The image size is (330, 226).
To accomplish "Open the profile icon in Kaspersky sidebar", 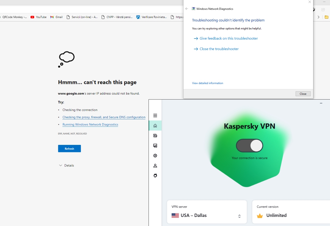I will [155, 166].
